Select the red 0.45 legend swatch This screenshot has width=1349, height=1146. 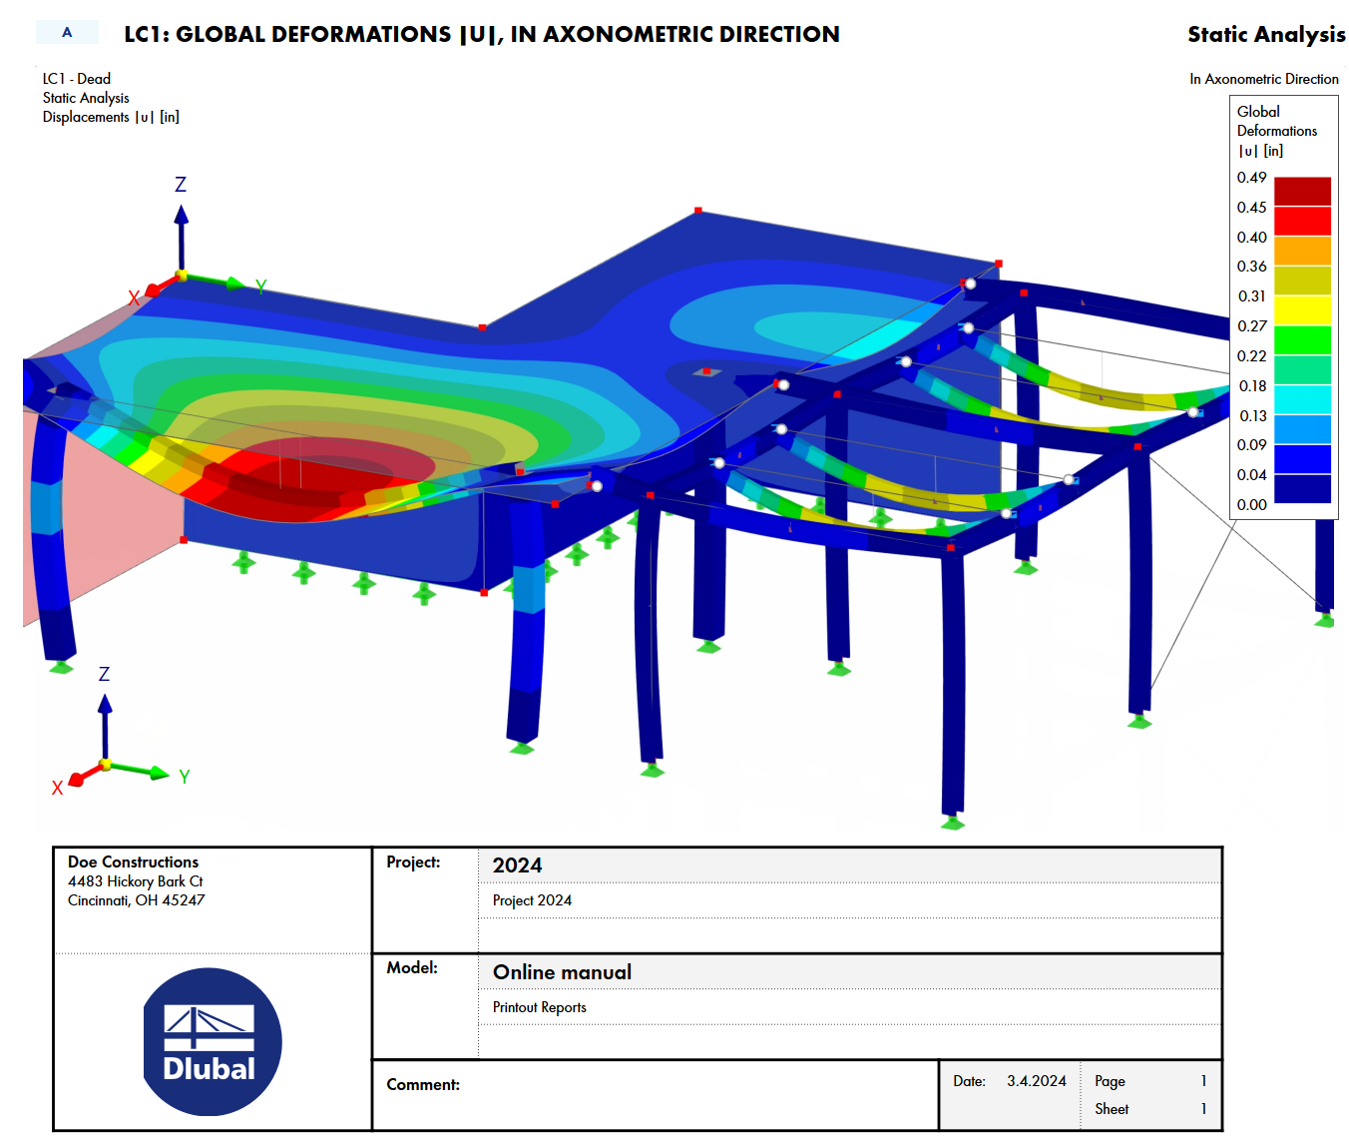pyautogui.click(x=1302, y=222)
